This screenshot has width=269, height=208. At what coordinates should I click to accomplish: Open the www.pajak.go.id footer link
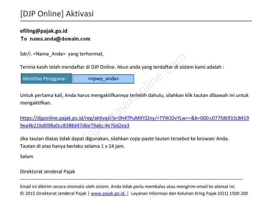click(x=109, y=193)
